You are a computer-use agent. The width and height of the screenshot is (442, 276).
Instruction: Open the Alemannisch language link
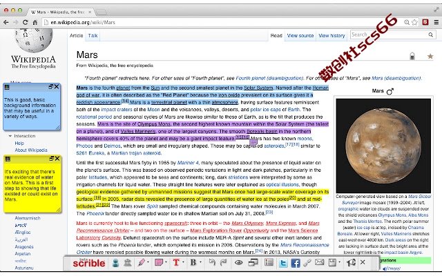click(x=28, y=218)
